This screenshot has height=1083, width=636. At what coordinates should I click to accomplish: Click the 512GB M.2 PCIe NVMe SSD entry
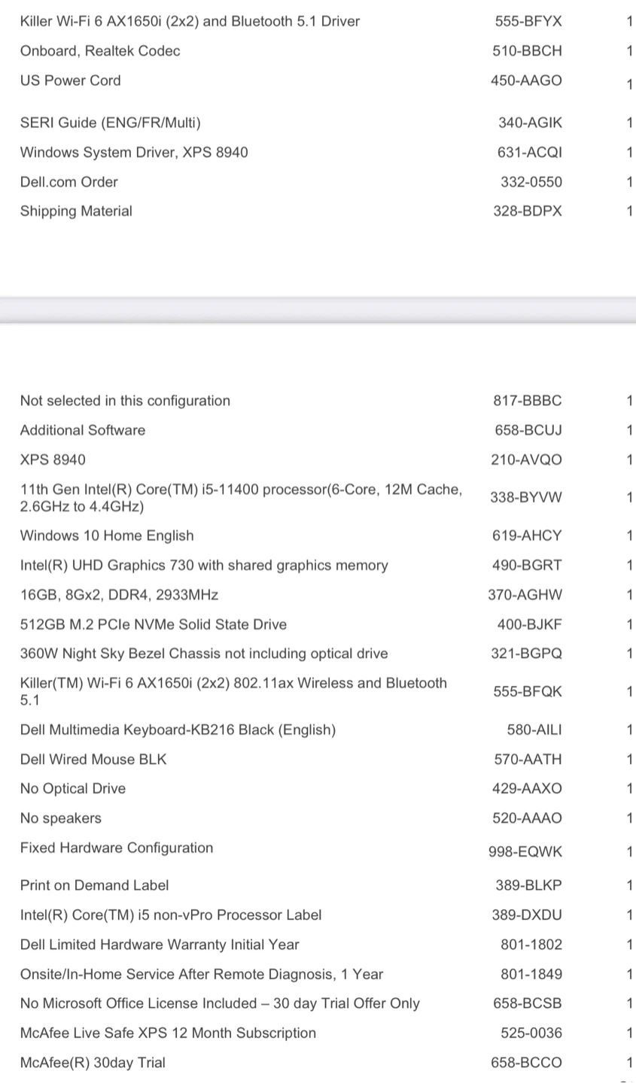154,624
